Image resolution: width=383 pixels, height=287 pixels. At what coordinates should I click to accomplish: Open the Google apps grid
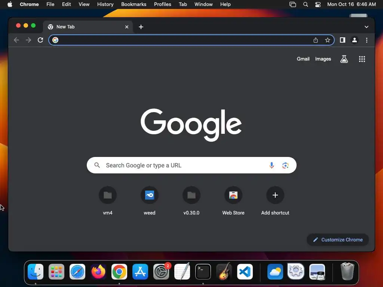point(362,59)
